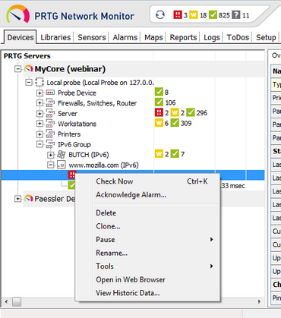This screenshot has width=281, height=318.
Task: Expand the Workstations group
Action: point(39,124)
